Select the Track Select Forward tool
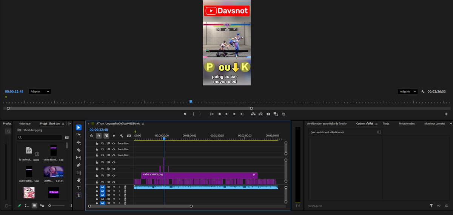The height and width of the screenshot is (215, 453). (79, 135)
